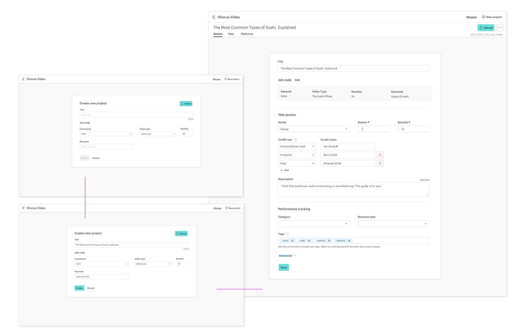Switch to the Files tab
Viewport: 517px width, 336px height.
(x=231, y=34)
